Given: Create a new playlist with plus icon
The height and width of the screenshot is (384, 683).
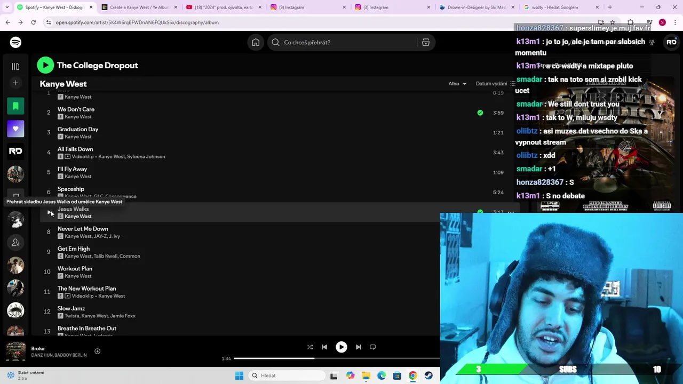Looking at the screenshot, I should 15,83.
